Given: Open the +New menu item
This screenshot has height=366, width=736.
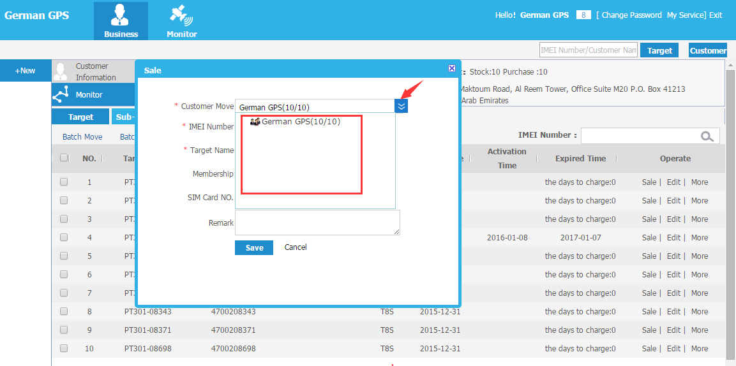Looking at the screenshot, I should point(26,71).
